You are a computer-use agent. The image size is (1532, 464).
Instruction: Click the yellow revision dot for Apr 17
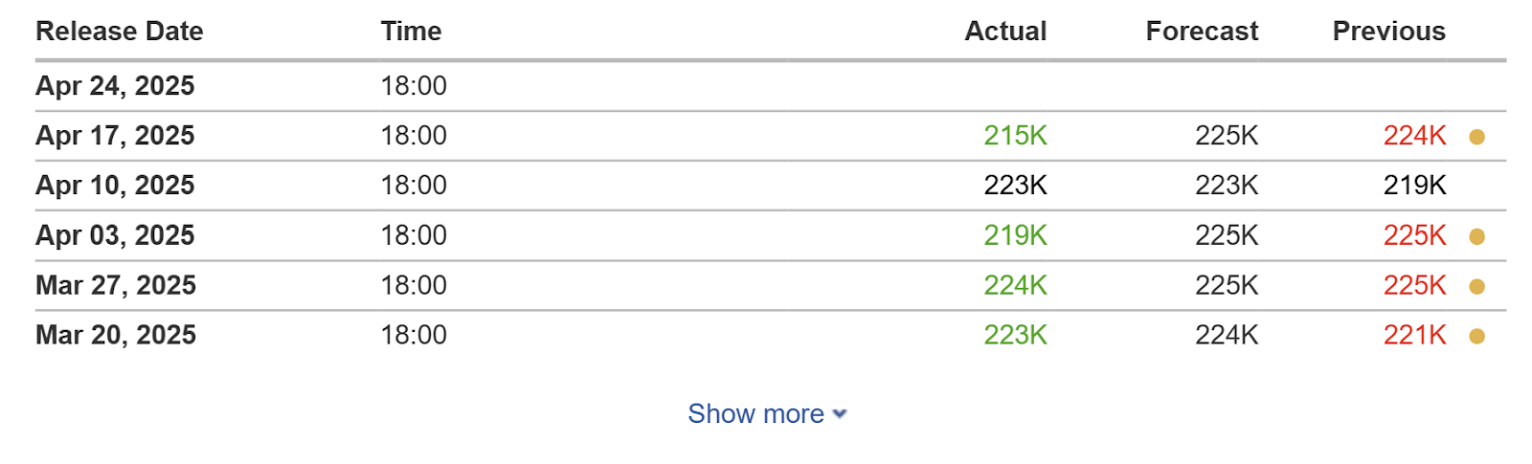(1476, 137)
